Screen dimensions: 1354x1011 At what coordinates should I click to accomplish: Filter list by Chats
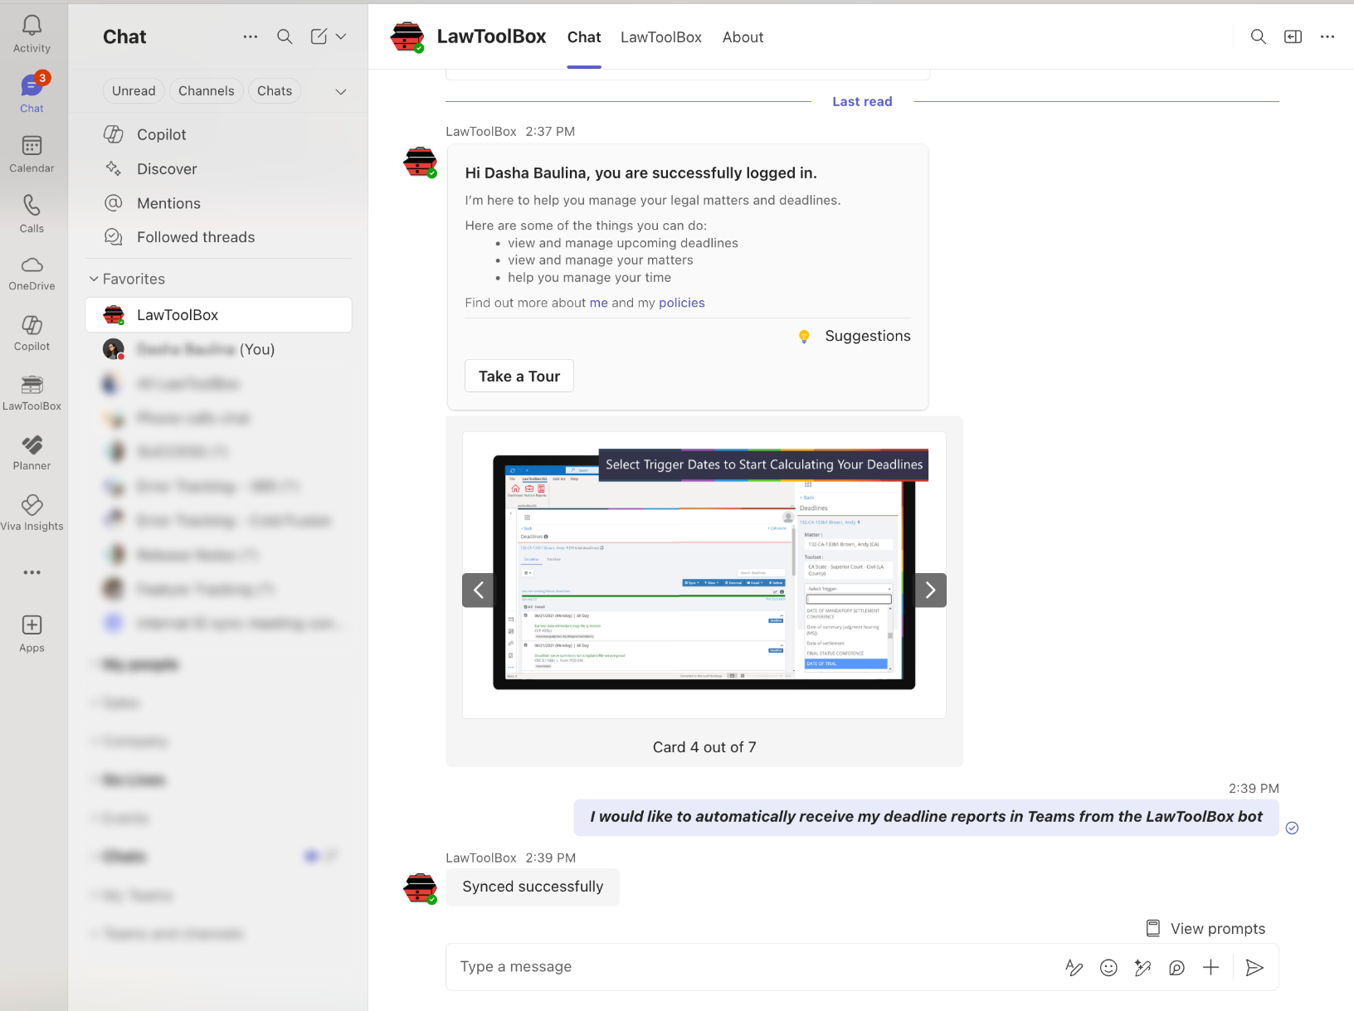275,91
